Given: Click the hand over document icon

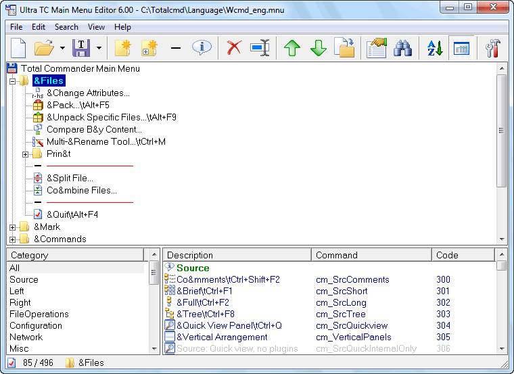Looking at the screenshot, I should coord(377,48).
